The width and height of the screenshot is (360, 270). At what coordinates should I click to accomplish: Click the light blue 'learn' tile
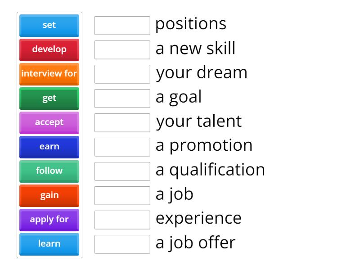(x=49, y=244)
